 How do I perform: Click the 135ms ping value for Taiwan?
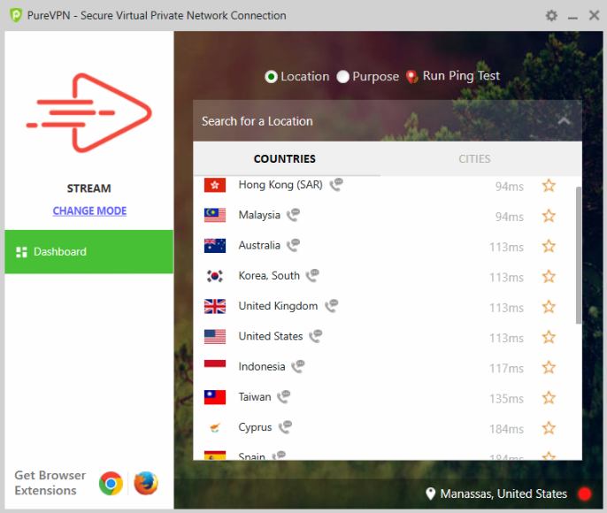point(506,398)
